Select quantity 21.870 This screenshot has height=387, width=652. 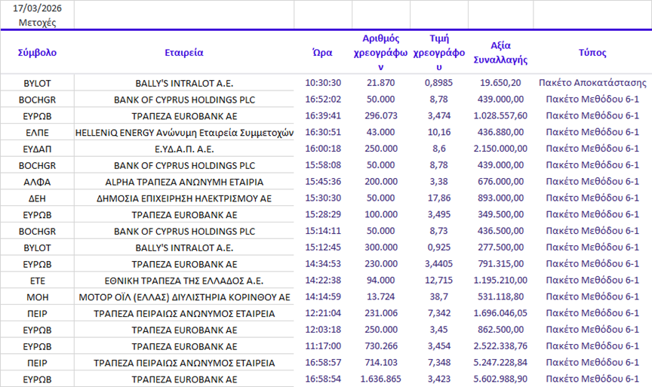381,83
